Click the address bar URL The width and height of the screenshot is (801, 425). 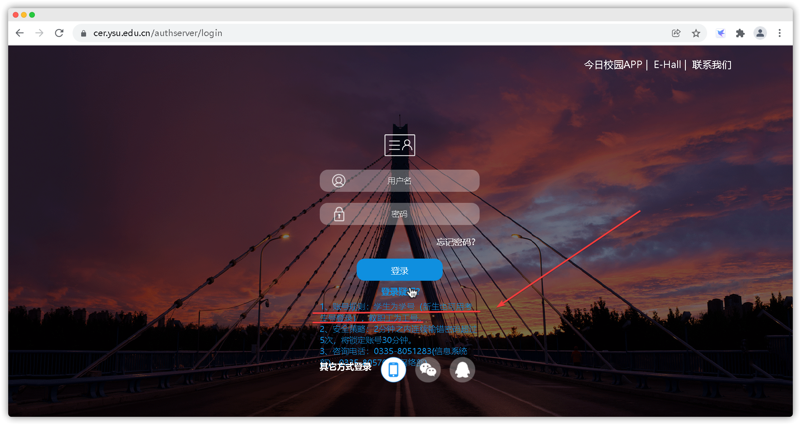pos(158,33)
